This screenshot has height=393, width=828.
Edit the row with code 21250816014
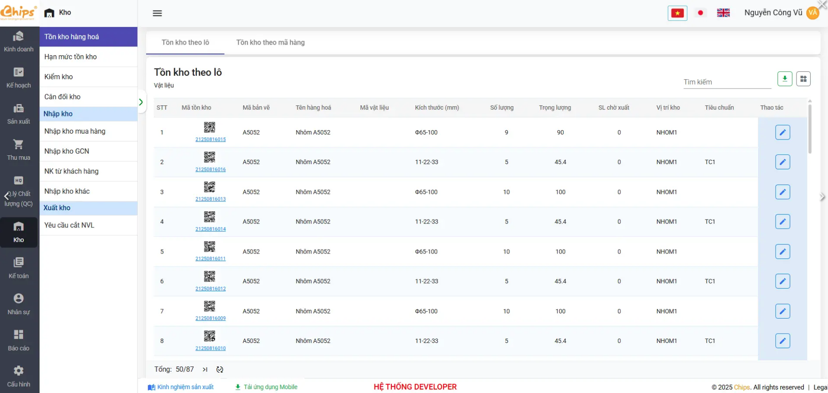(x=783, y=222)
